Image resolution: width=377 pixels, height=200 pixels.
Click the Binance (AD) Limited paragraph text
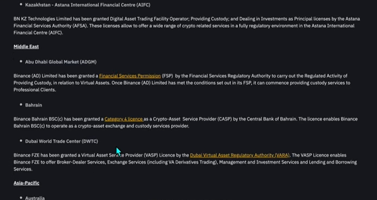(x=182, y=83)
